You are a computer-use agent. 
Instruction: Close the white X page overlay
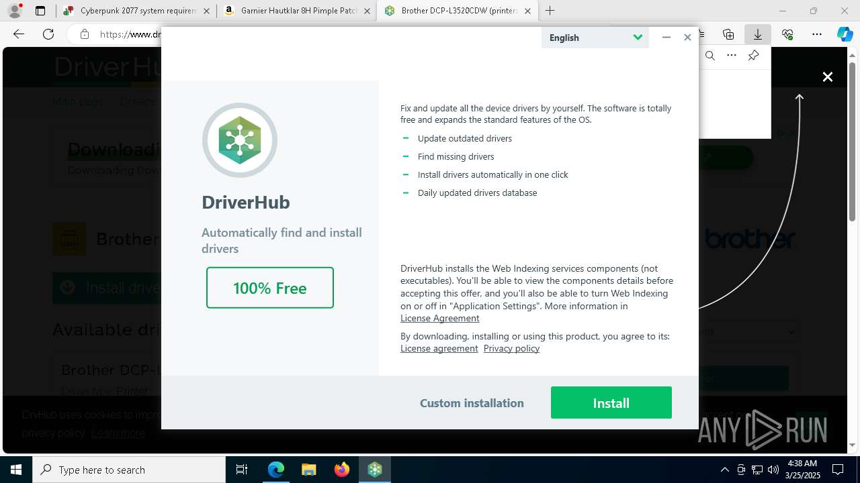[x=828, y=77]
